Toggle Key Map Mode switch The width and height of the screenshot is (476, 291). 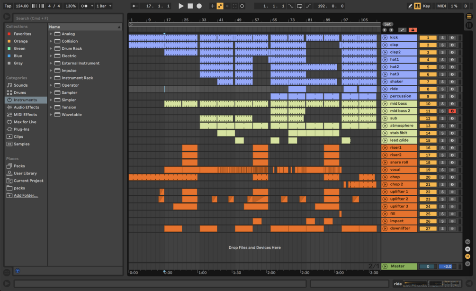click(x=426, y=6)
